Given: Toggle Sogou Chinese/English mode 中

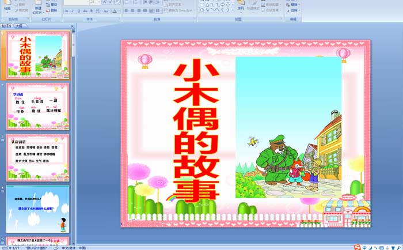Looking at the screenshot, I should coord(364,248).
